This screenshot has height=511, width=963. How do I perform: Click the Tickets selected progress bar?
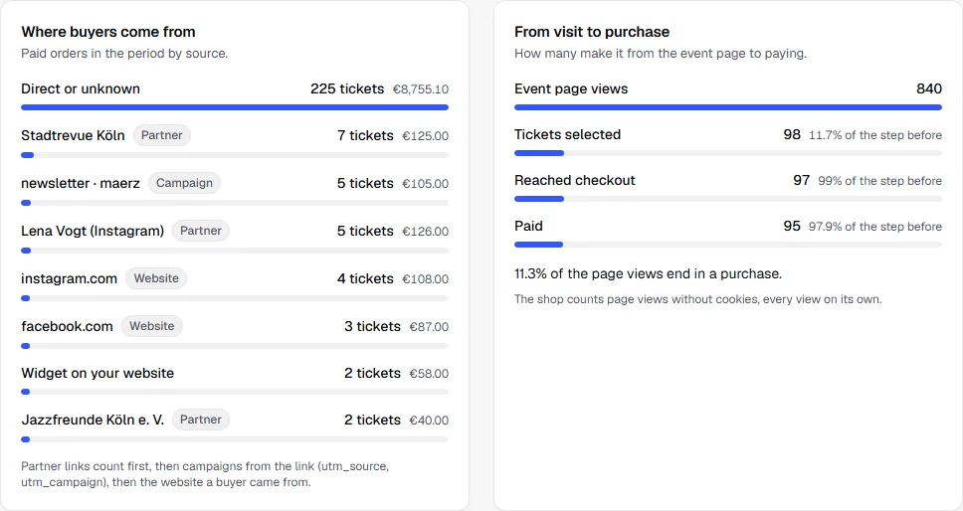coord(728,153)
